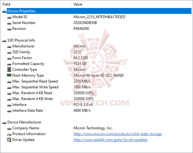The height and width of the screenshot is (153, 193).
Task: Select the Serial Number field label
Action: pos(24,23)
